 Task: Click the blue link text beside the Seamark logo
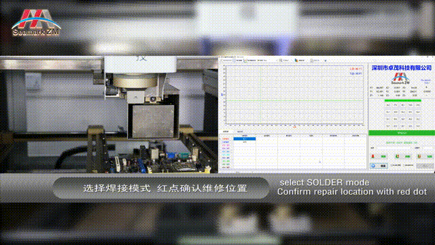click(425, 82)
